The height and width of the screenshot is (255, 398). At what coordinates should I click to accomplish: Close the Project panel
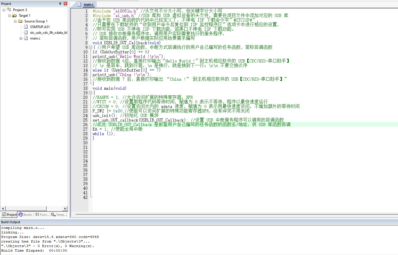65,4
